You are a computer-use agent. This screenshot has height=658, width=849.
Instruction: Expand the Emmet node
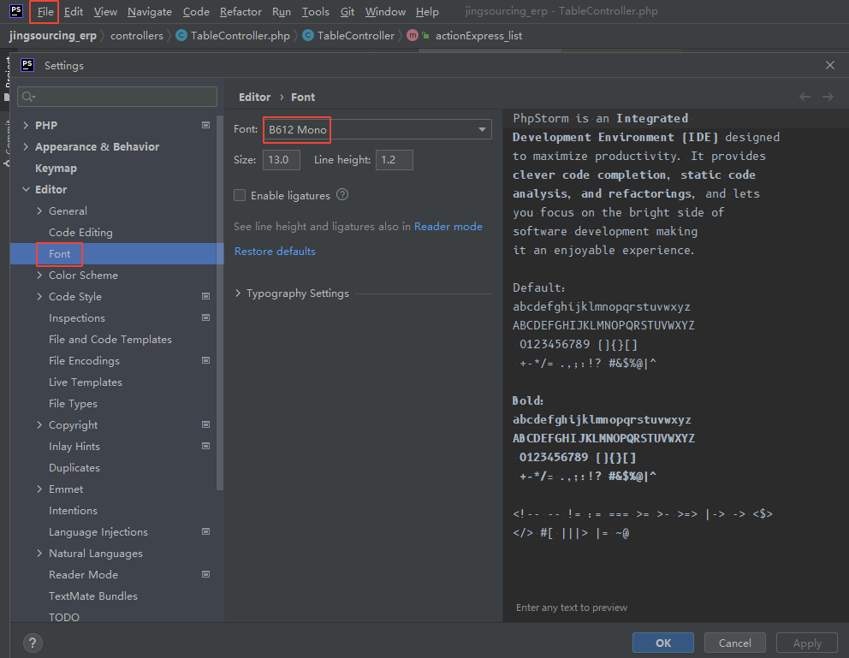click(39, 489)
